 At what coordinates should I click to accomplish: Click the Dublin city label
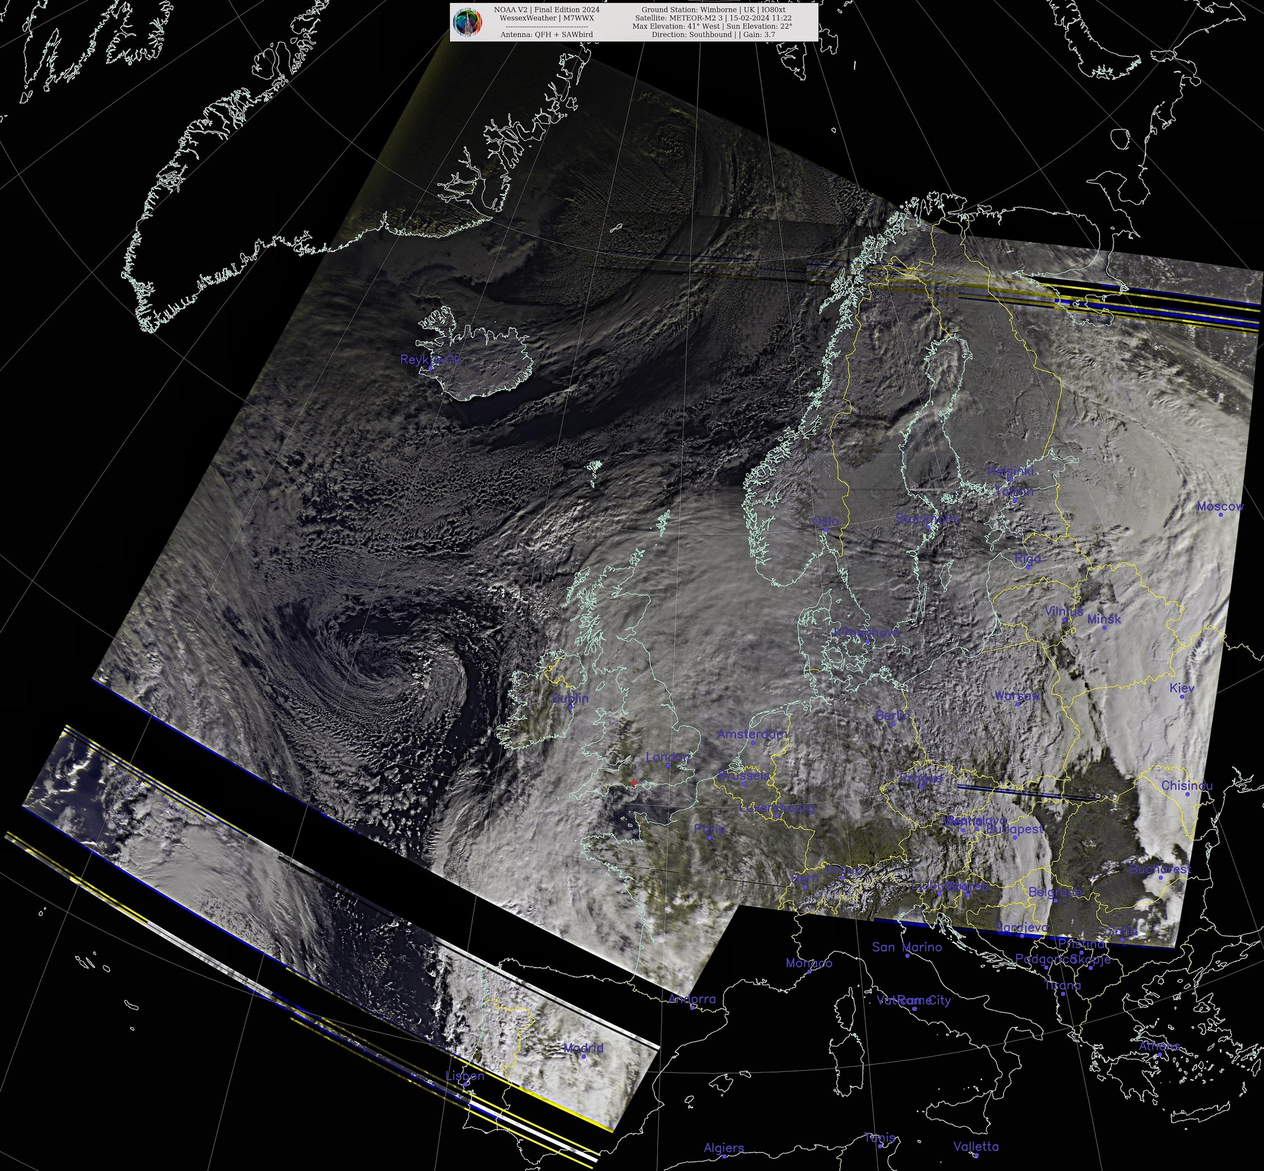click(x=570, y=698)
